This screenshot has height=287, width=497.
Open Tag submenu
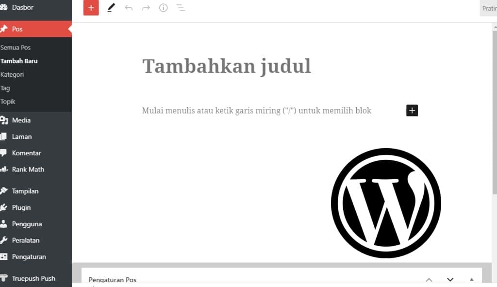coord(5,88)
